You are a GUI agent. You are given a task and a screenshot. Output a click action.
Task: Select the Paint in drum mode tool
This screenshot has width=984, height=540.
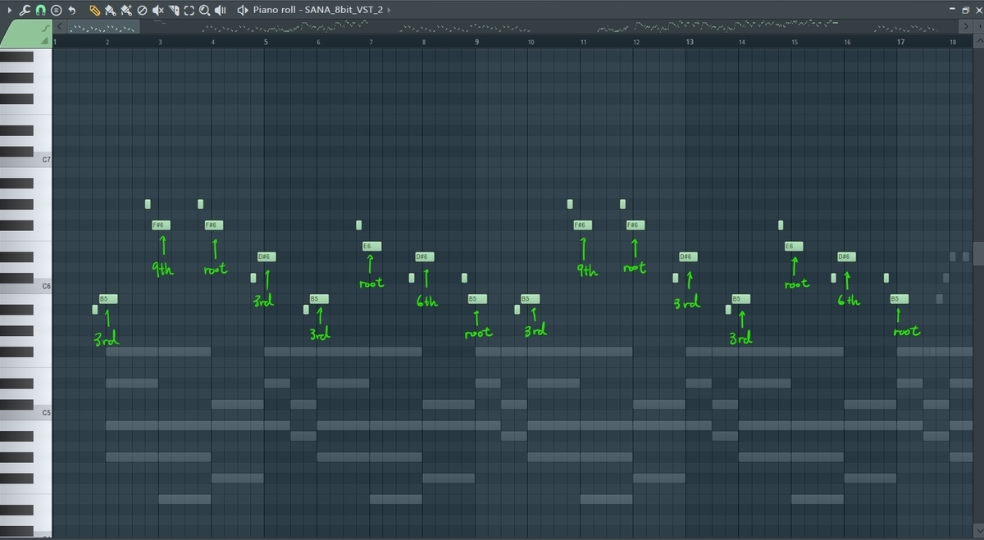coord(126,10)
